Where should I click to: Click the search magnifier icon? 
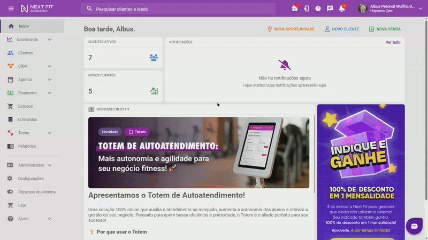89,9
